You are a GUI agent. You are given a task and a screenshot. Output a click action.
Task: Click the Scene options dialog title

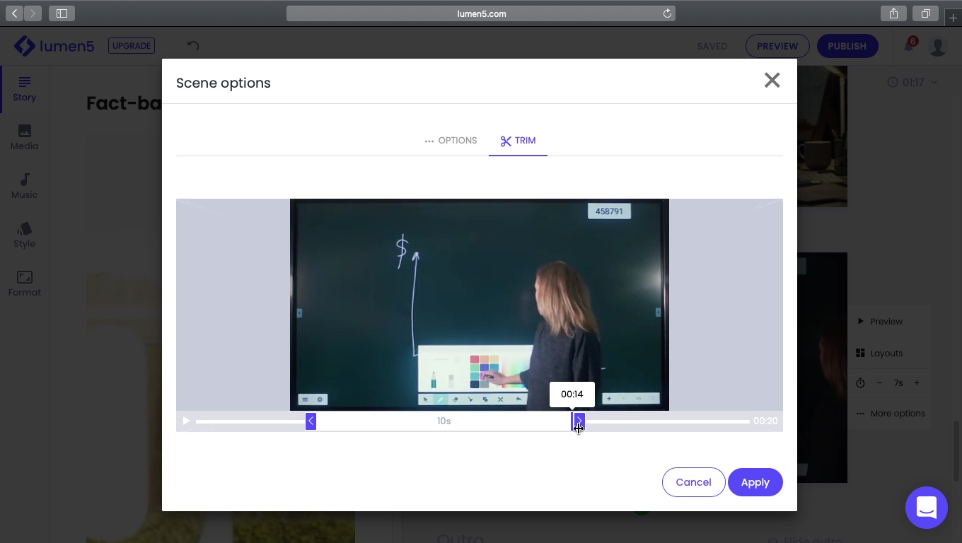[x=224, y=83]
